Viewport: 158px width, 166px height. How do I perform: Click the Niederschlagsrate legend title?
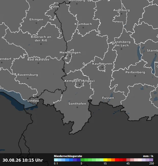(68, 156)
